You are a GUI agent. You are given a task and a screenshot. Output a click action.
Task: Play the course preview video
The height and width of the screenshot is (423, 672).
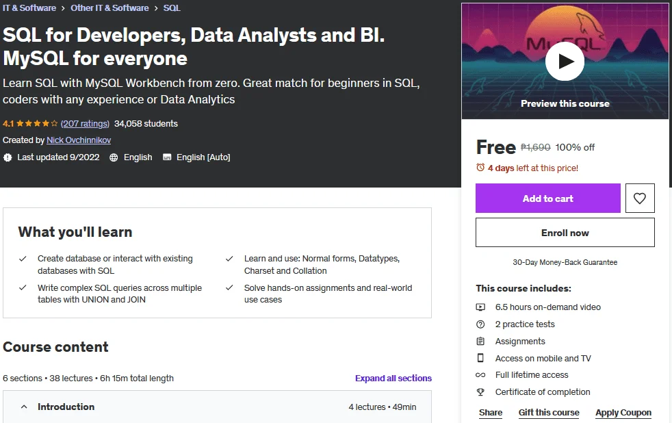[x=565, y=62]
